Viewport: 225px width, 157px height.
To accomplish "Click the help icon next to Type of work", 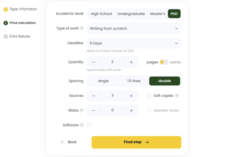I will 82,28.
